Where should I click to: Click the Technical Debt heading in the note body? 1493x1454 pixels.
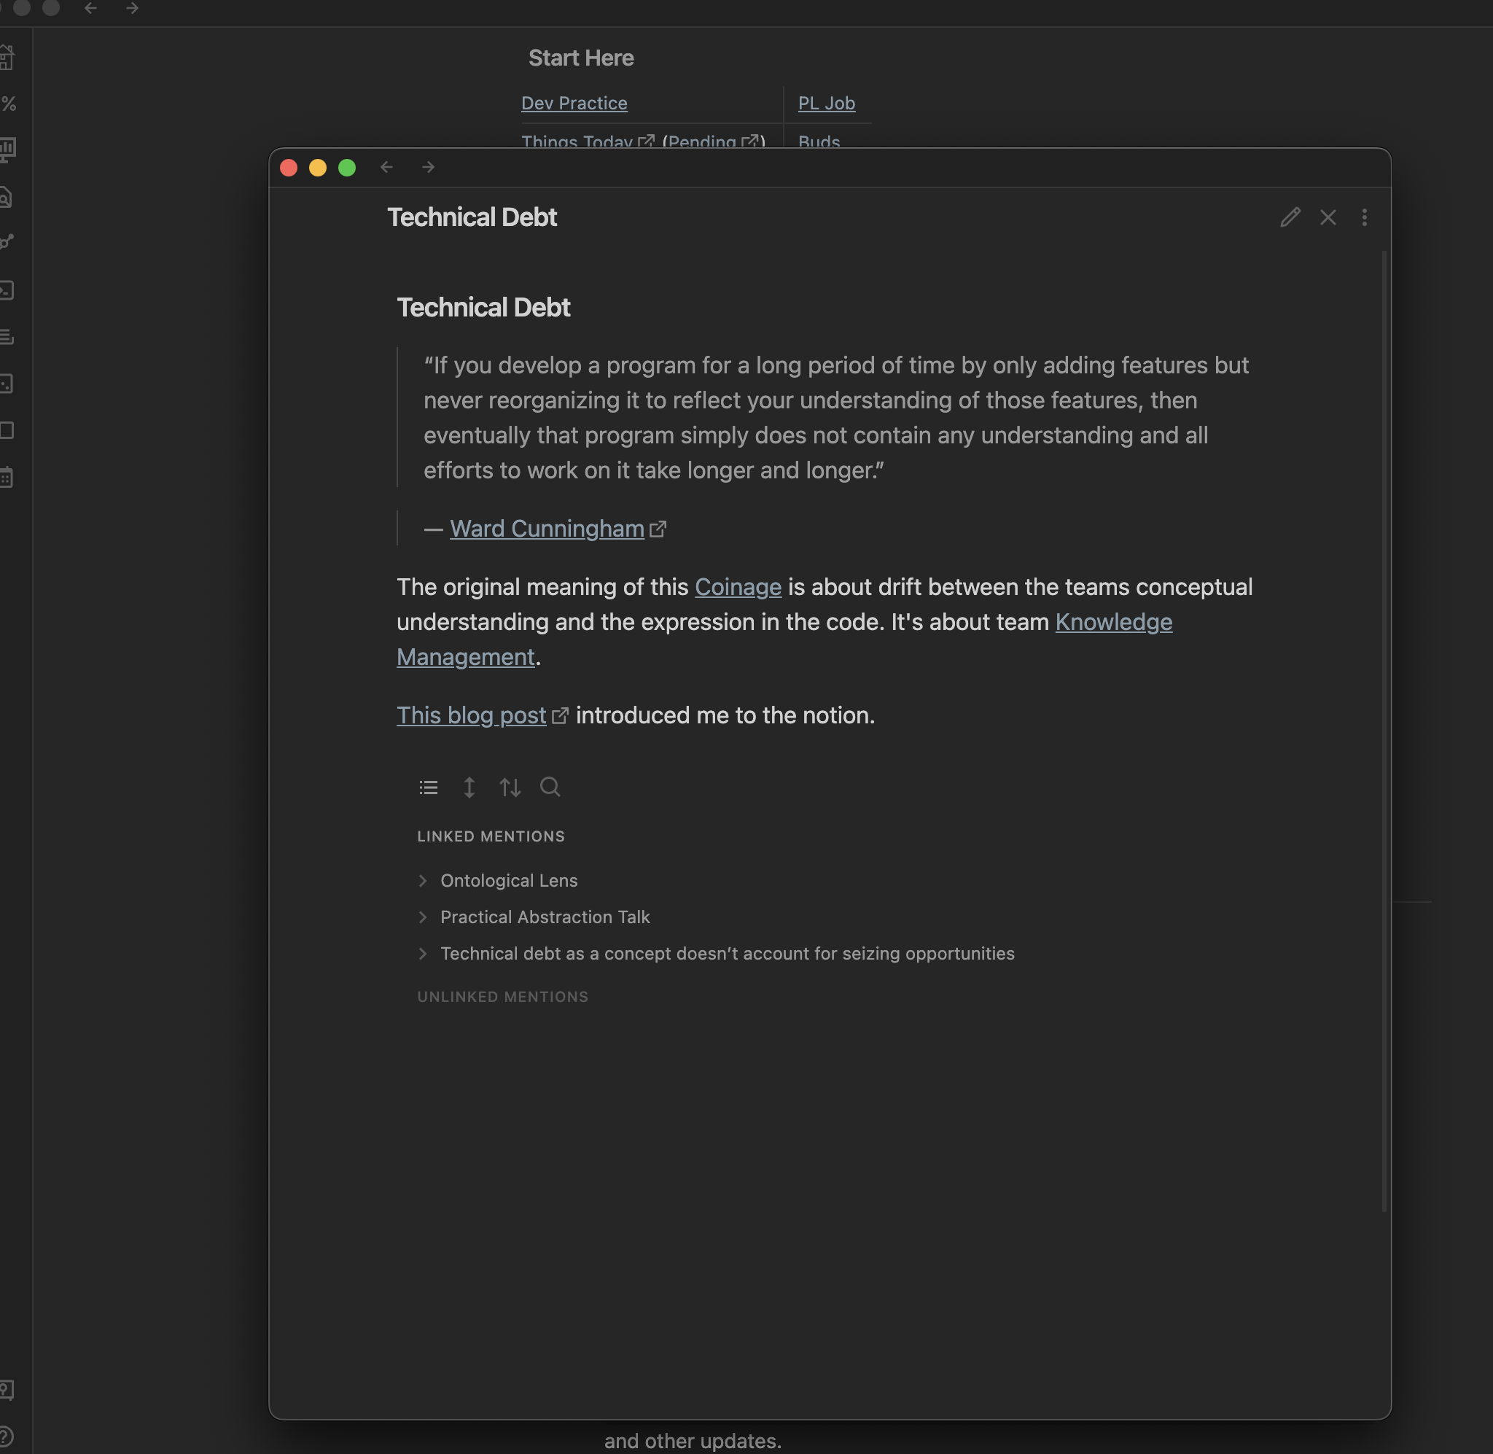coord(483,307)
